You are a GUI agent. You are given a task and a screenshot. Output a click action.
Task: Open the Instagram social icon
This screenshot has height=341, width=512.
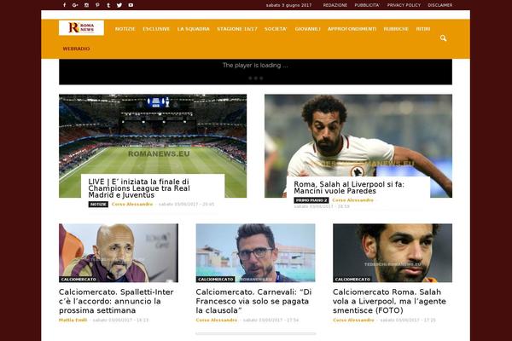(86, 5)
